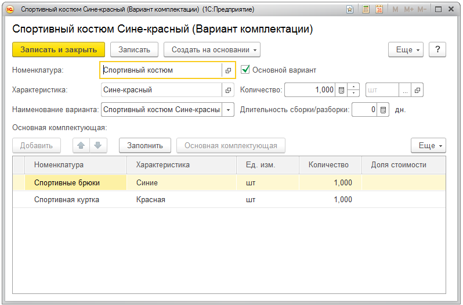463x305 pixels.
Task: Click the Заполнить button
Action: (x=145, y=145)
